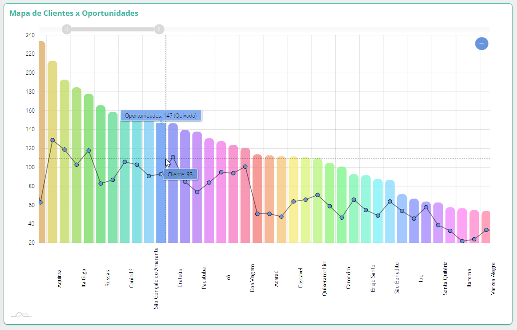
Task: Click the left scrollbar grip handle
Action: tap(66, 29)
